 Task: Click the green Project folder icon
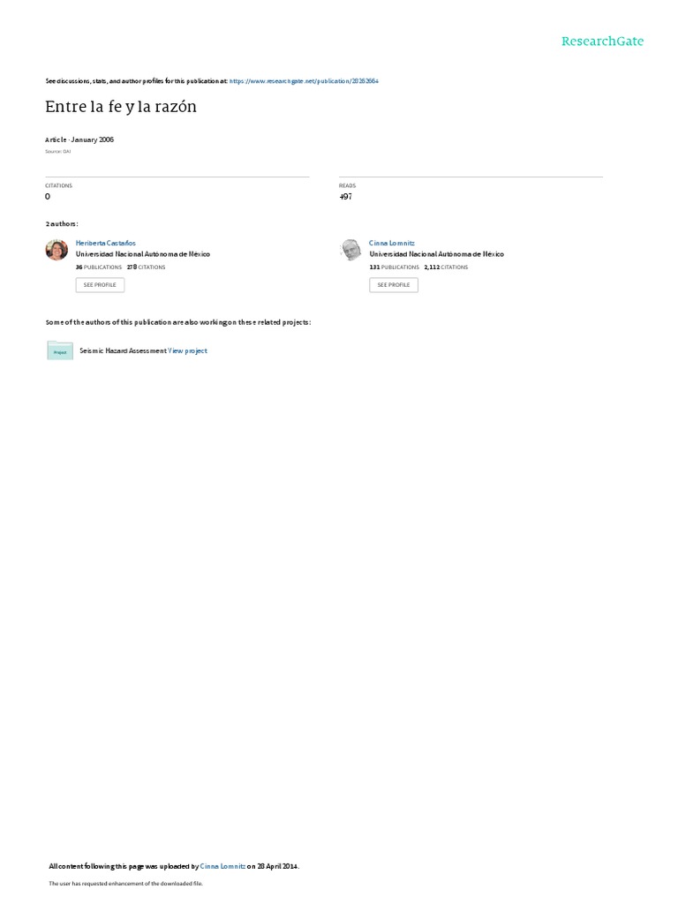tap(60, 350)
